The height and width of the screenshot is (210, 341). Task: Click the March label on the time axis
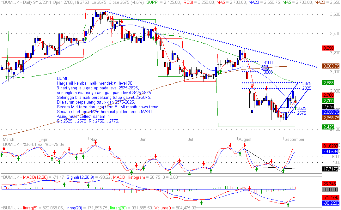9,139
